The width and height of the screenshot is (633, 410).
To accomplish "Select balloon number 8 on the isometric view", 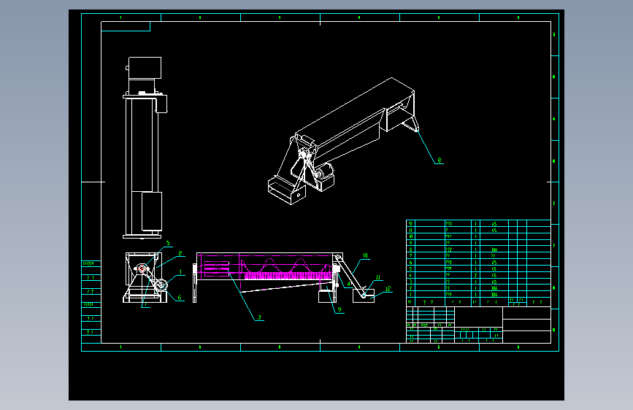I will point(440,160).
